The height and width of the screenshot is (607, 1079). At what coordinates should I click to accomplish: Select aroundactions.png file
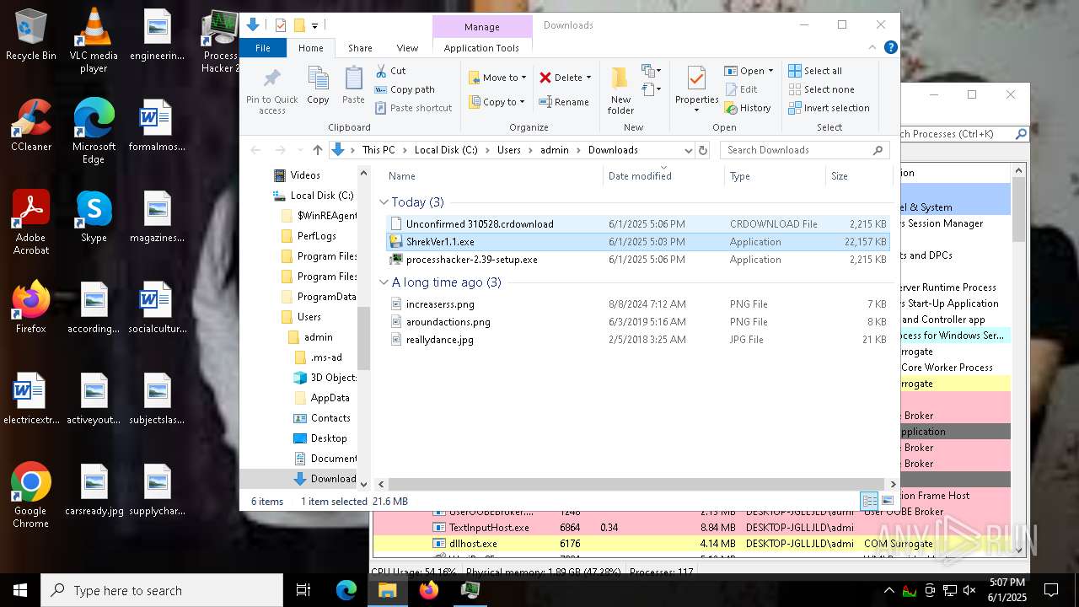click(636, 322)
